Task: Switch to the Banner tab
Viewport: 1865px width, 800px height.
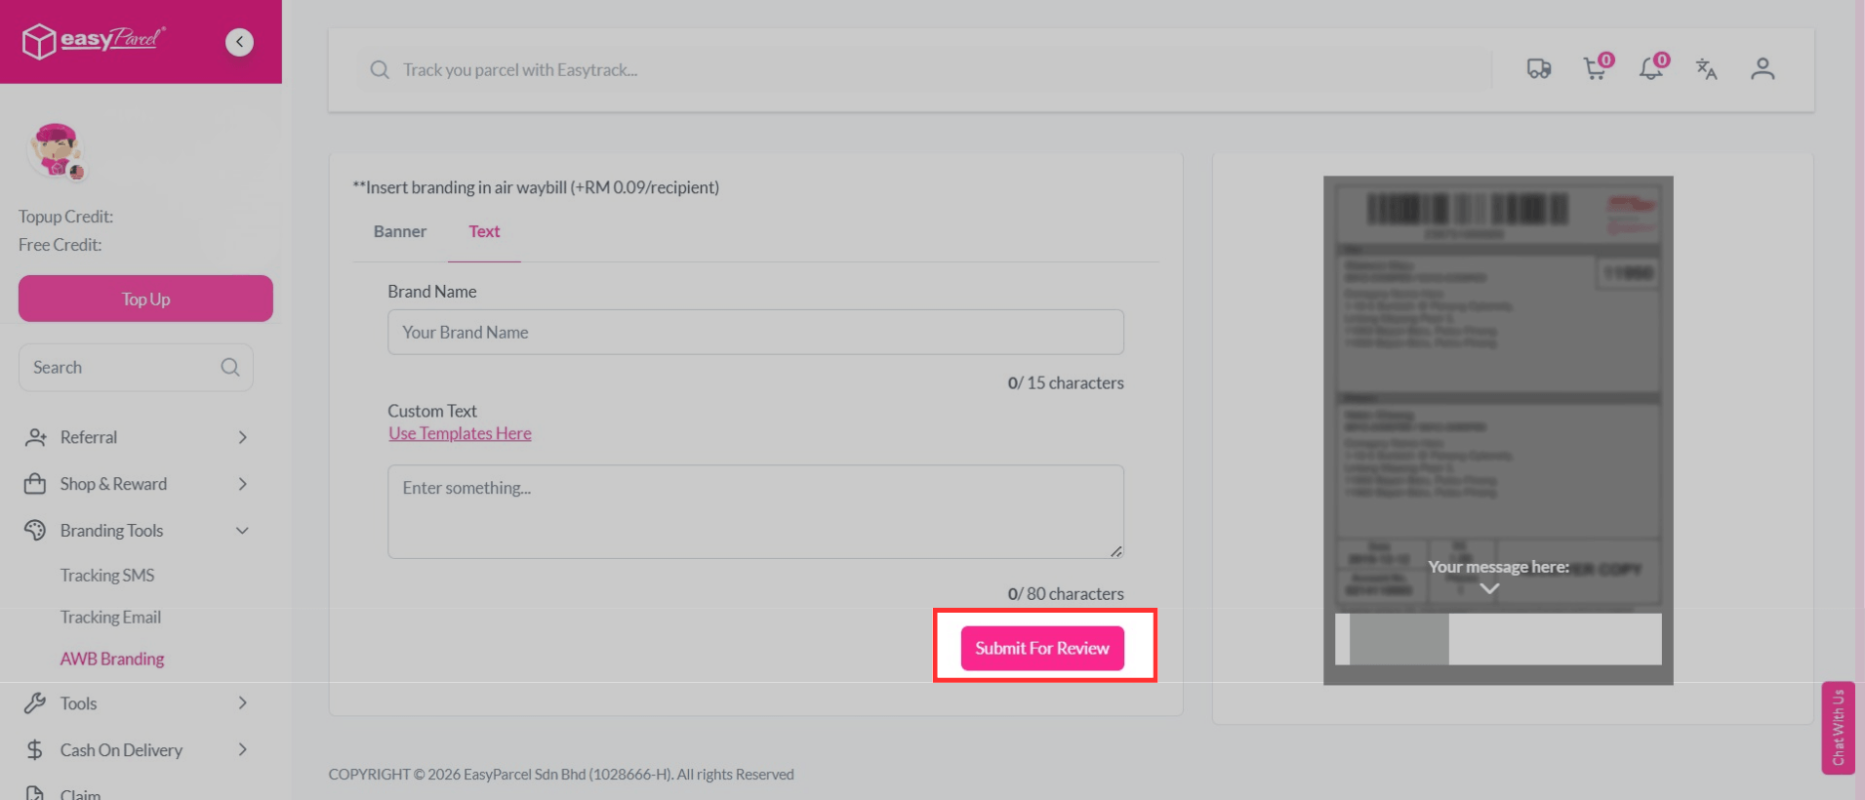Action: click(400, 231)
